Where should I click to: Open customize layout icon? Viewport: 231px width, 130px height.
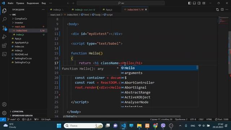pyautogui.click(x=204, y=3)
